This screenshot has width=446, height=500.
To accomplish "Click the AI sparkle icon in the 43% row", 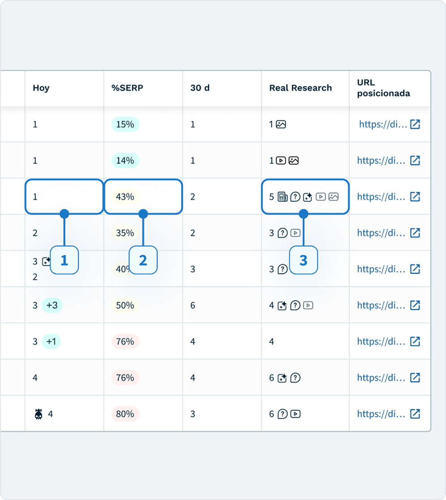I will coord(307,197).
